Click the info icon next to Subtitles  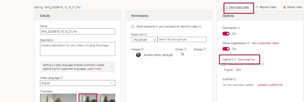click(x=235, y=79)
